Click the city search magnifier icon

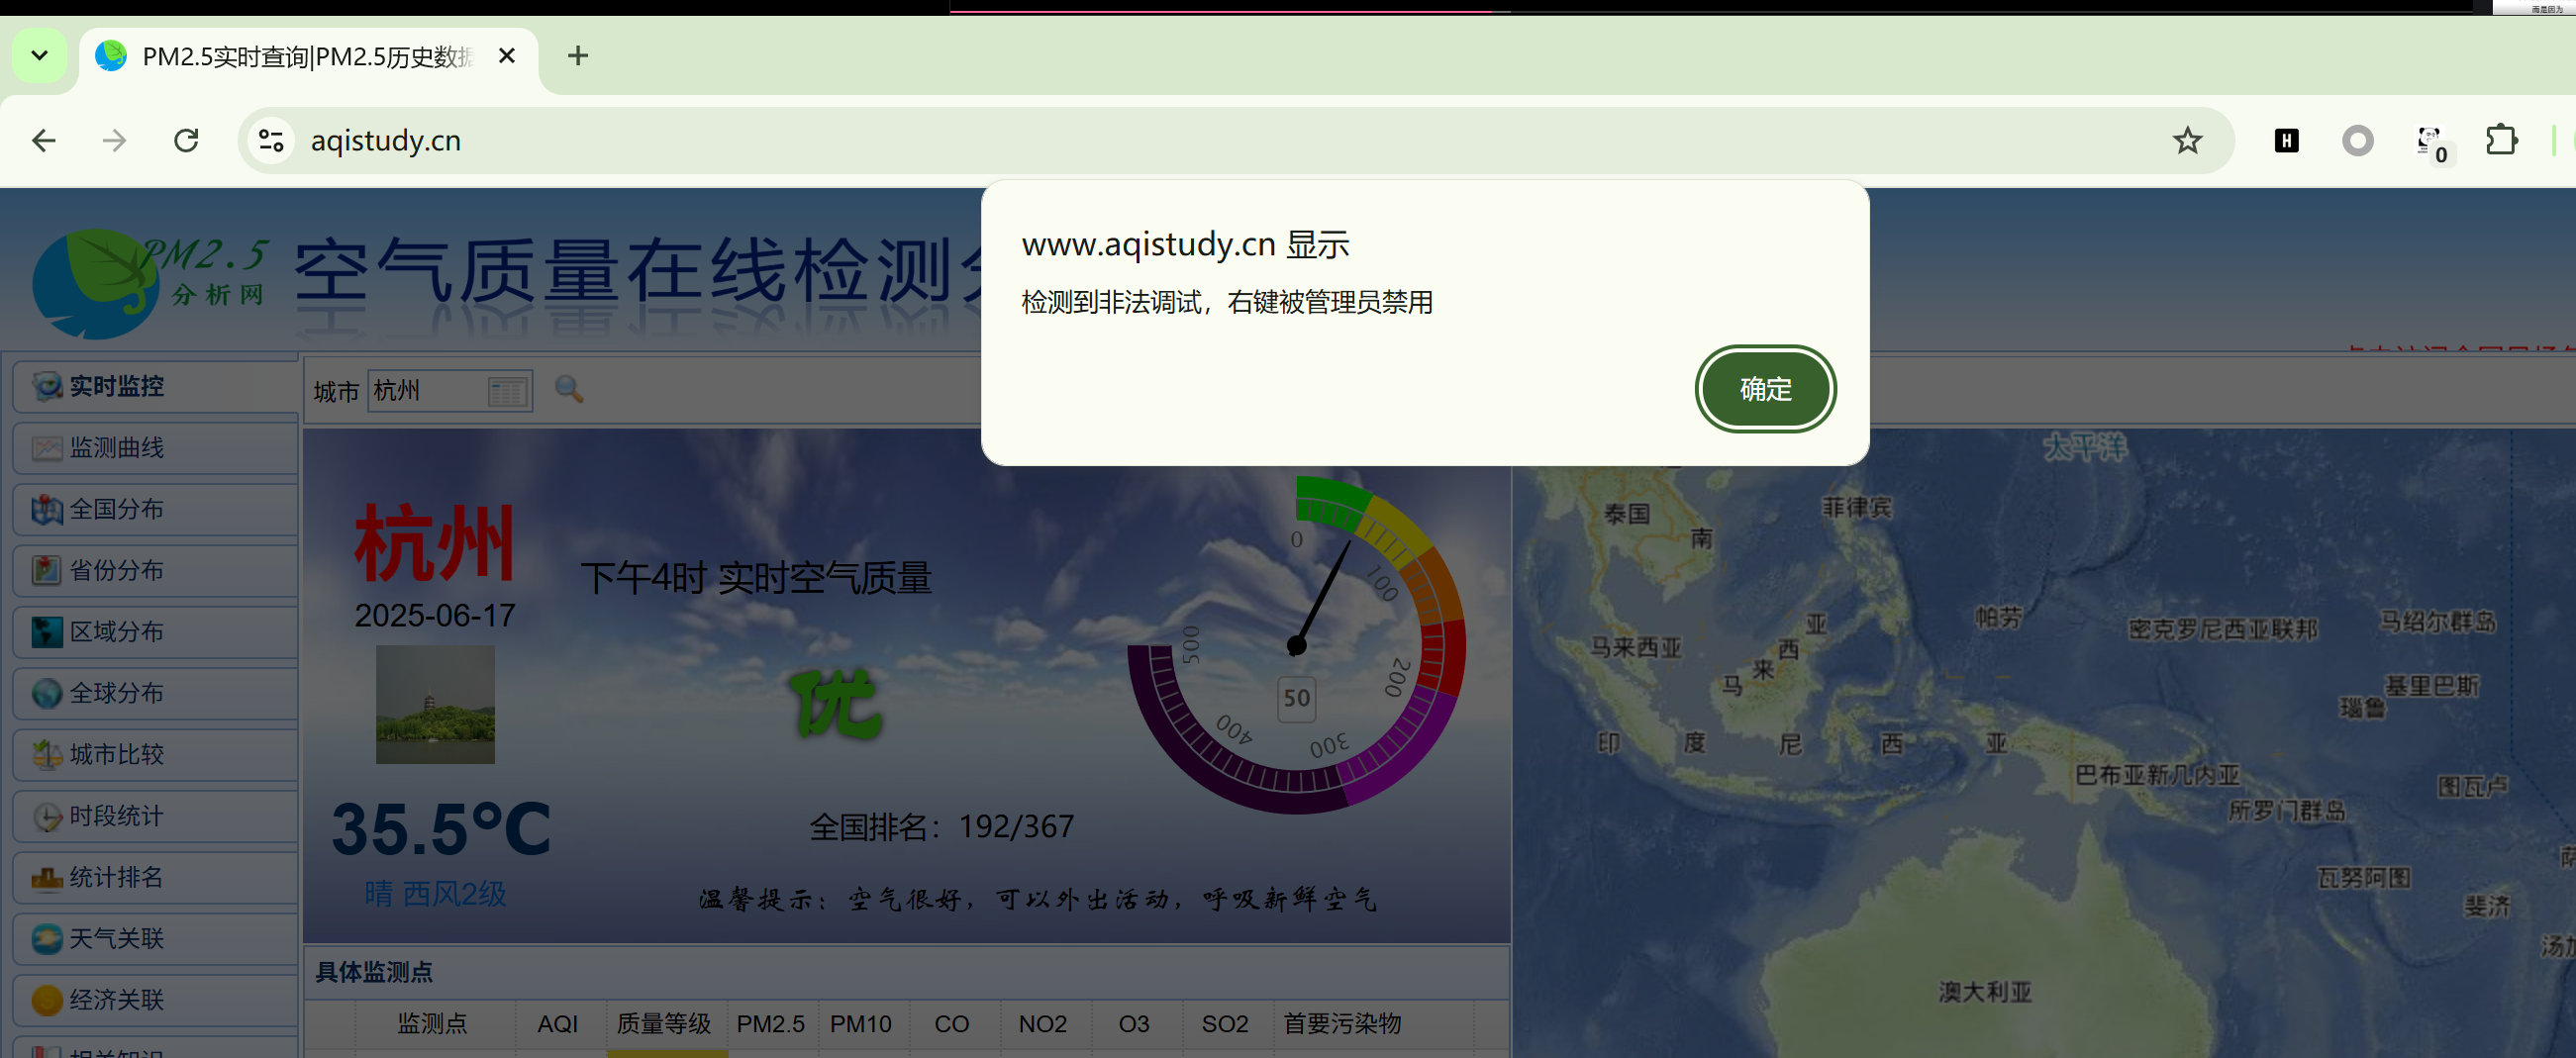coord(569,389)
